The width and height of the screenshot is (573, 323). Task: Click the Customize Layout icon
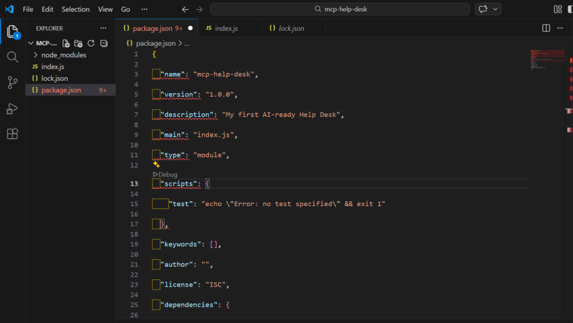(x=557, y=9)
